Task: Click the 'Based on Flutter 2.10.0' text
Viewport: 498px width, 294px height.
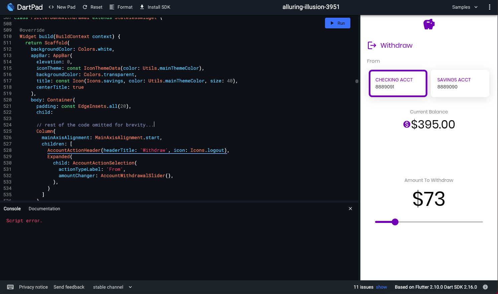Action: pyautogui.click(x=436, y=287)
